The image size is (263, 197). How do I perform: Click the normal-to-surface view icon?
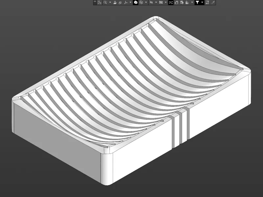point(115,2)
